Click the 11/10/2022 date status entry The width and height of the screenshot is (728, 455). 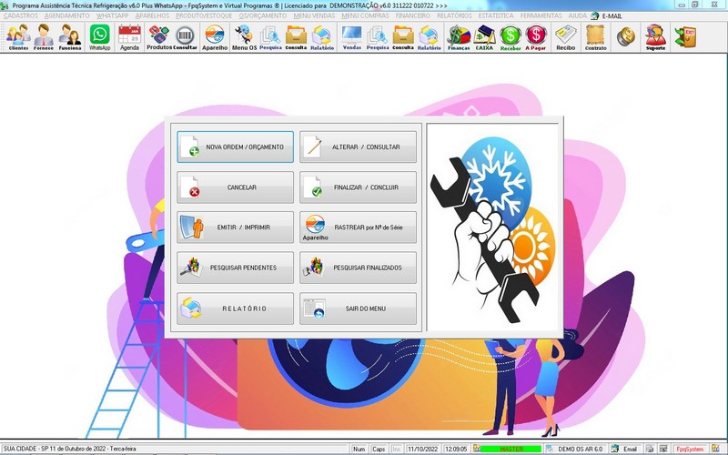tap(423, 449)
